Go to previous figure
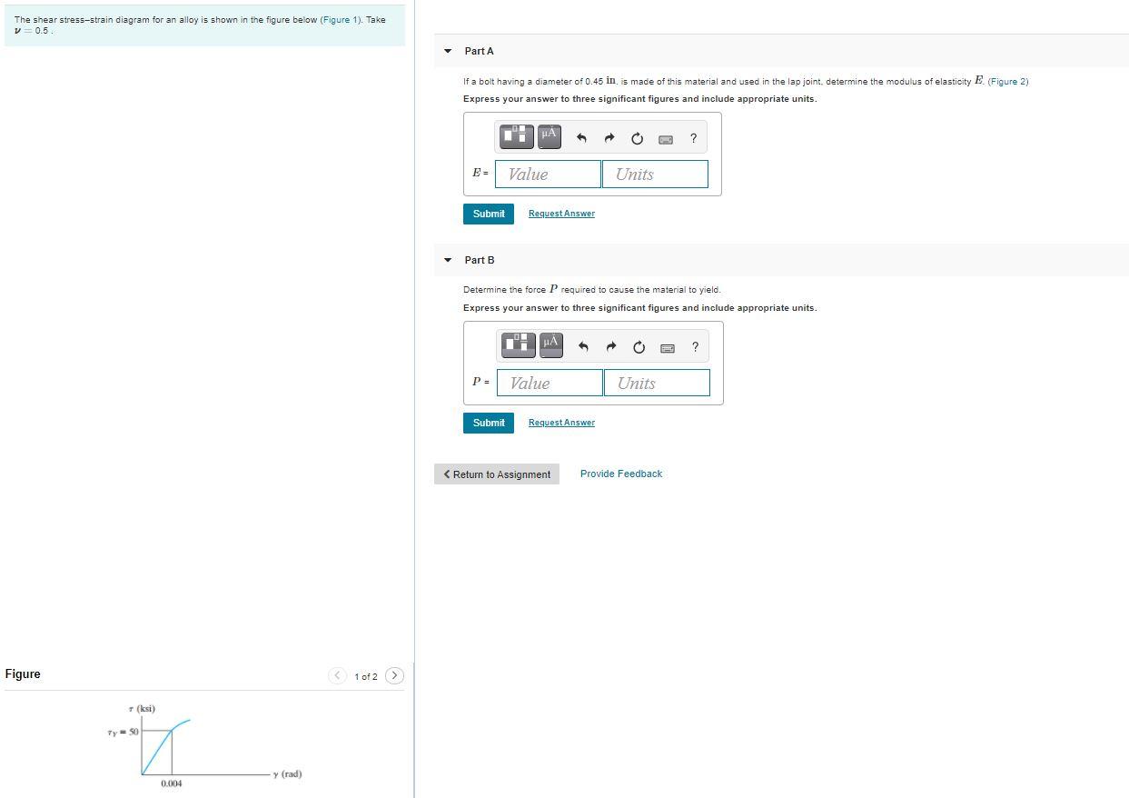 (x=337, y=675)
